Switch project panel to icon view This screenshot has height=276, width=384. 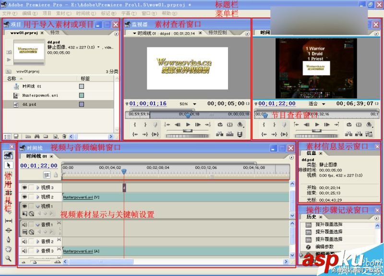[x=16, y=136]
